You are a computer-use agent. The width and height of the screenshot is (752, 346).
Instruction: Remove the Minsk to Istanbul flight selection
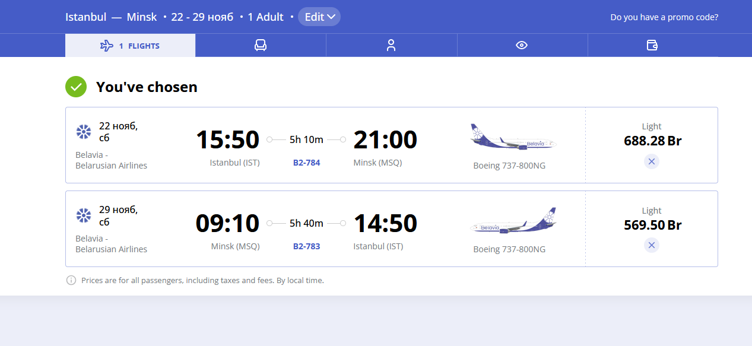[x=652, y=245]
